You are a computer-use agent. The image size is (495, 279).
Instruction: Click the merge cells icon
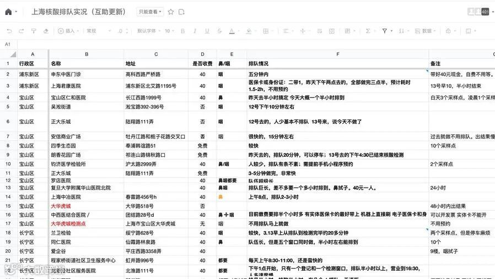pos(332,31)
